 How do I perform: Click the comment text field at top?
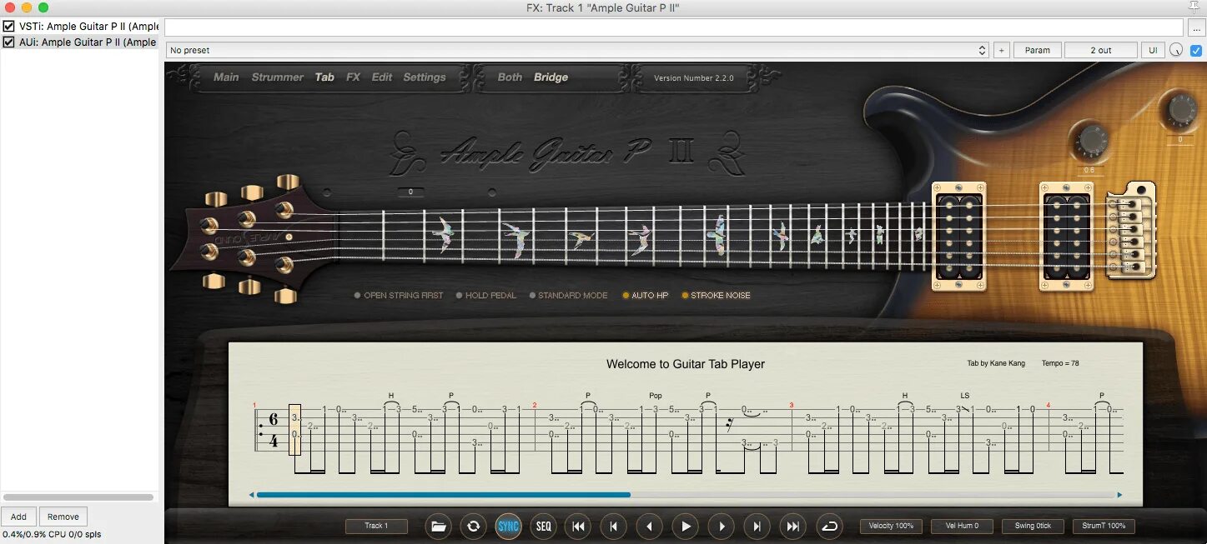pyautogui.click(x=674, y=27)
